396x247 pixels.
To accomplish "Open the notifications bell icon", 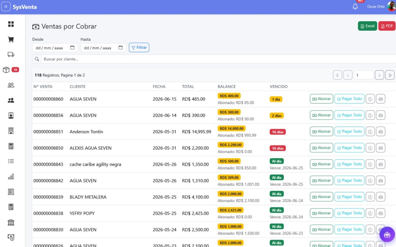I will (355, 6).
